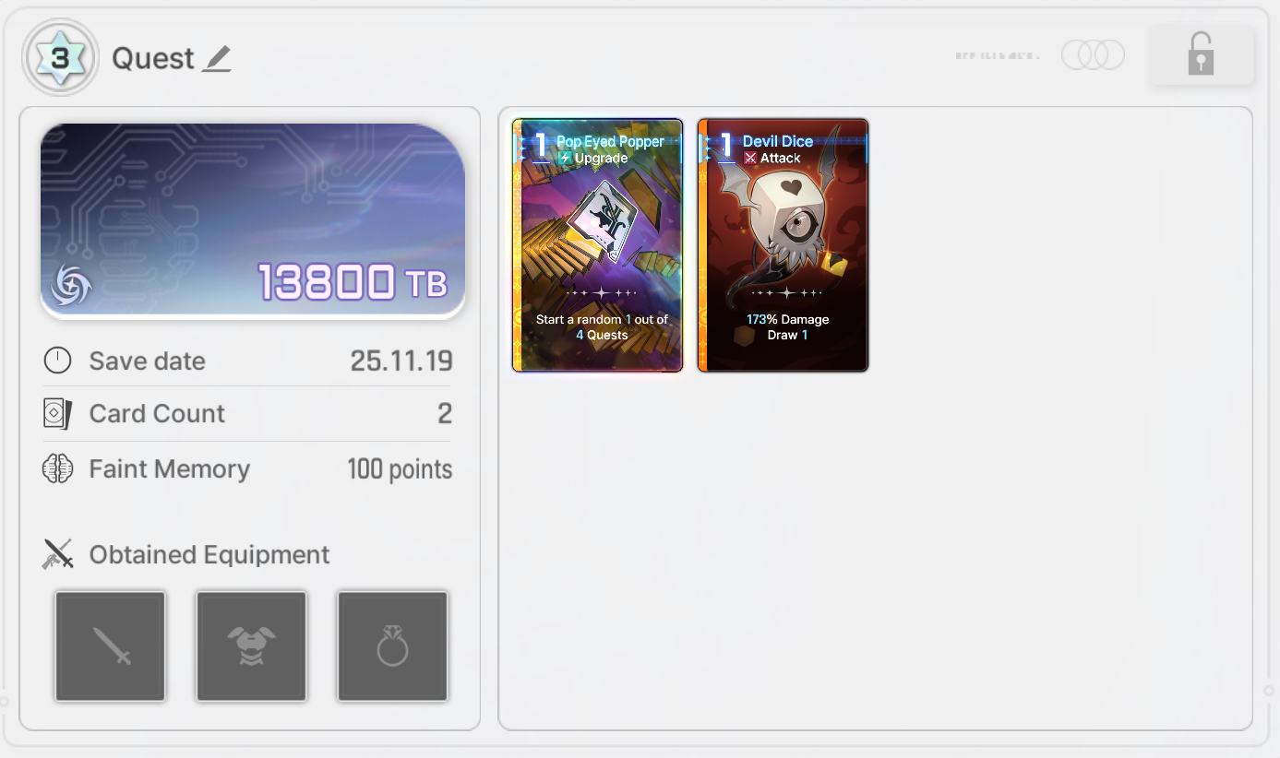This screenshot has width=1280, height=758.
Task: Toggle the unlocked padlock button
Action: tap(1201, 54)
